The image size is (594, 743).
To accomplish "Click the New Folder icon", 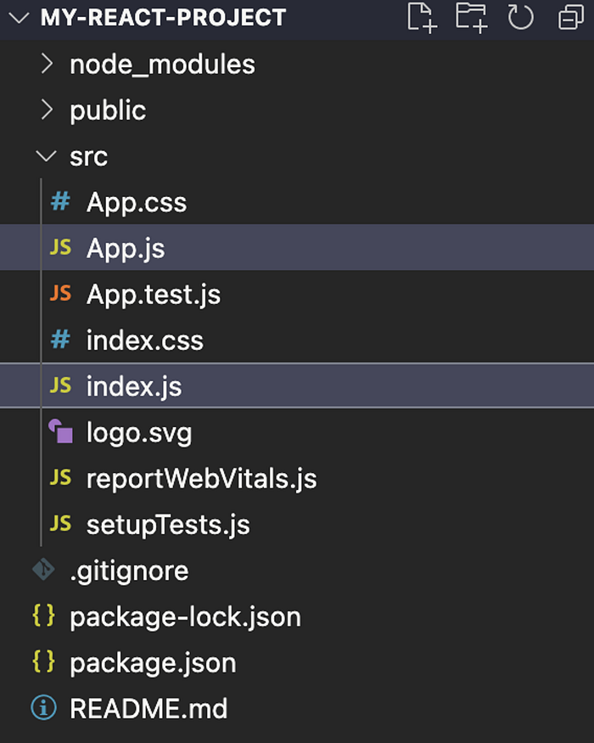I will (472, 17).
